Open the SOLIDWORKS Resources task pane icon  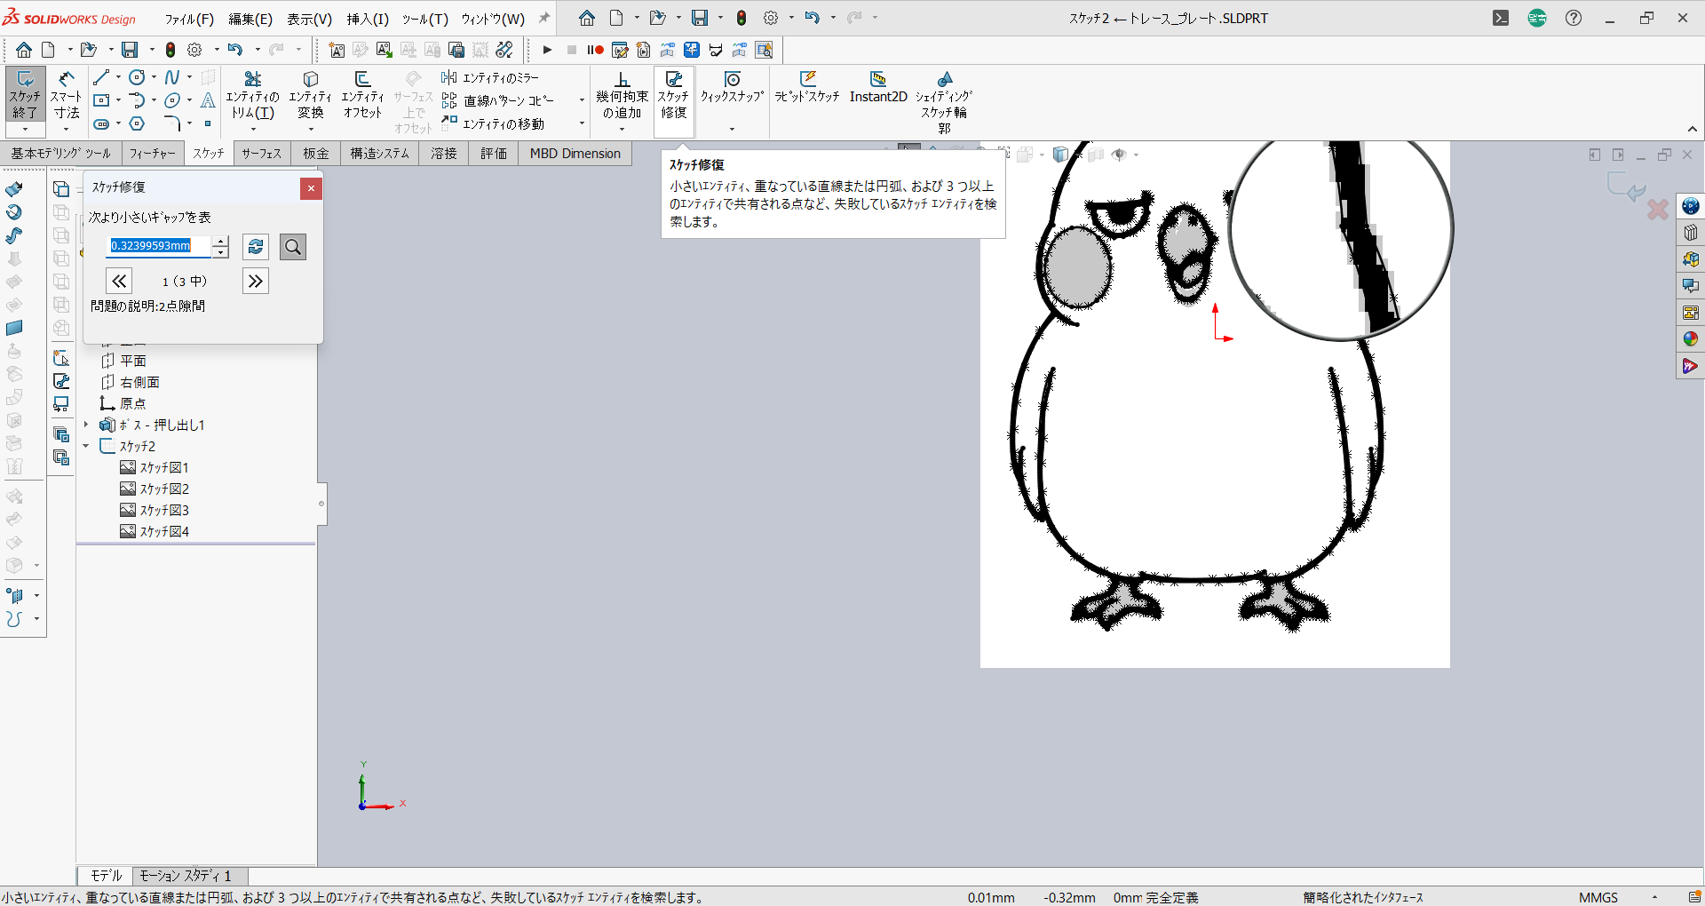click(x=1691, y=206)
